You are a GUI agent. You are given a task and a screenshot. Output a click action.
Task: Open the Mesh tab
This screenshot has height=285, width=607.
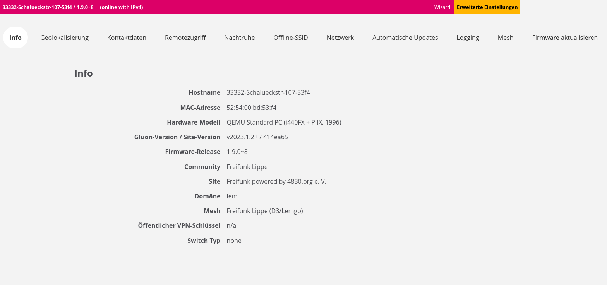tap(506, 38)
